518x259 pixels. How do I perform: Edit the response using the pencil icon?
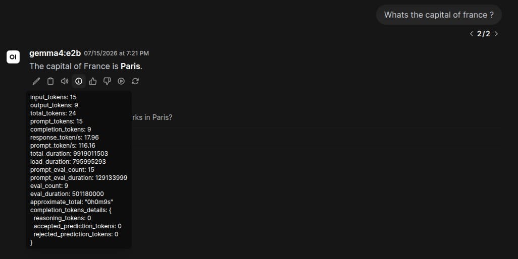click(x=36, y=81)
